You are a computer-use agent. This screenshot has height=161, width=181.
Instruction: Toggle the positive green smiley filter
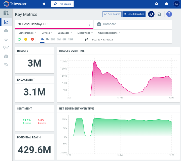(19, 39)
